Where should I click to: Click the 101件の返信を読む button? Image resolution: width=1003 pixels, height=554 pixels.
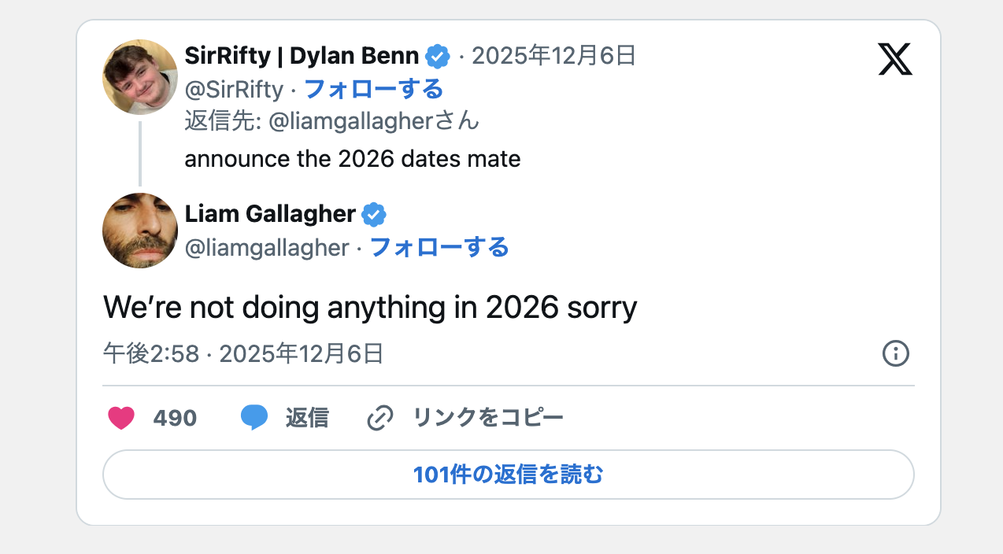click(x=507, y=474)
